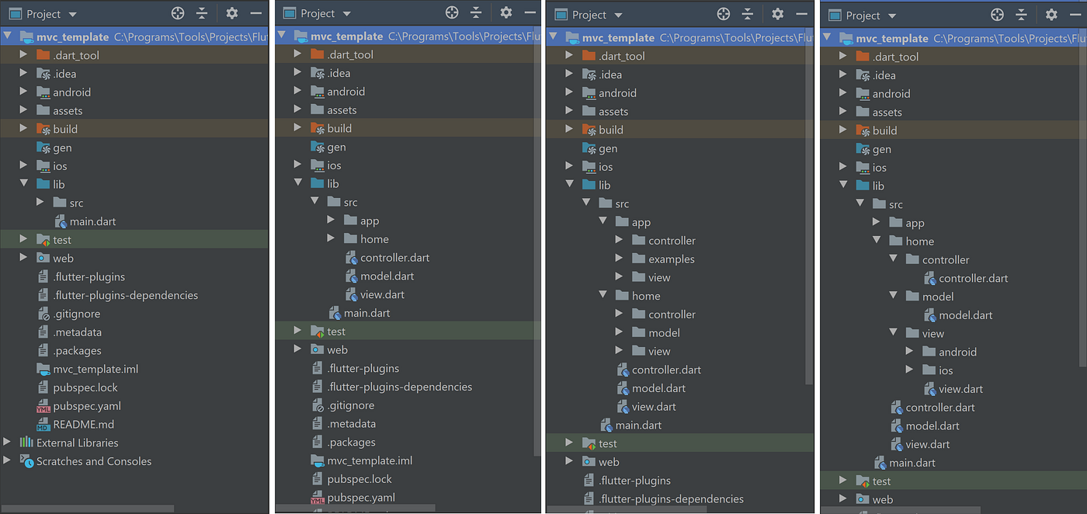Expand Scratches and Consoles node arrow

tap(8, 461)
